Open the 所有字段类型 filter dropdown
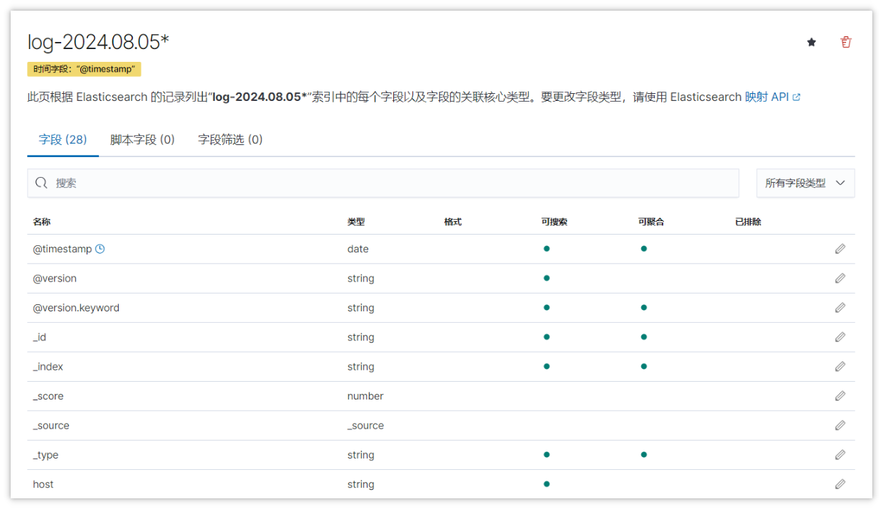 806,183
